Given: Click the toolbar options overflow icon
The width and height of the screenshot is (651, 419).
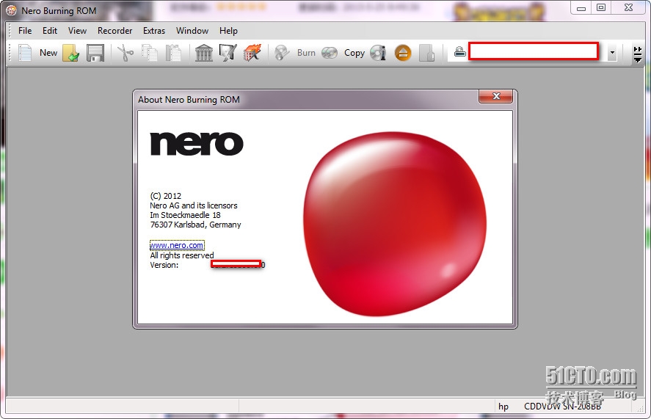Looking at the screenshot, I should [x=638, y=54].
